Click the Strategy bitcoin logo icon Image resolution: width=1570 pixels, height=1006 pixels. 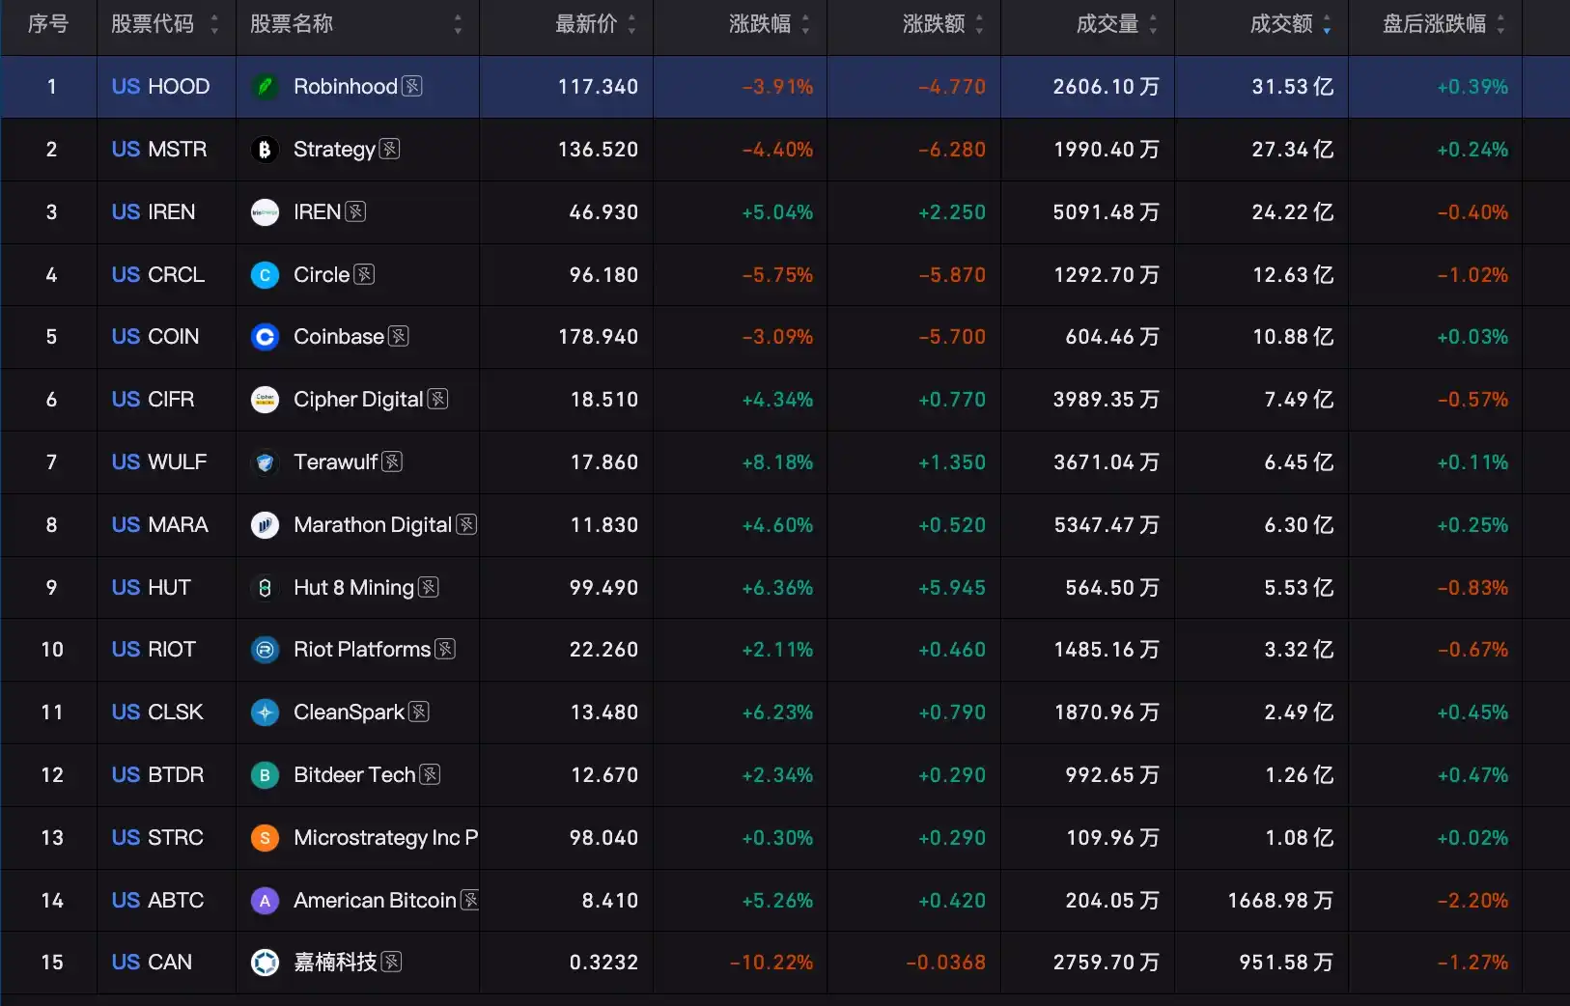265,150
